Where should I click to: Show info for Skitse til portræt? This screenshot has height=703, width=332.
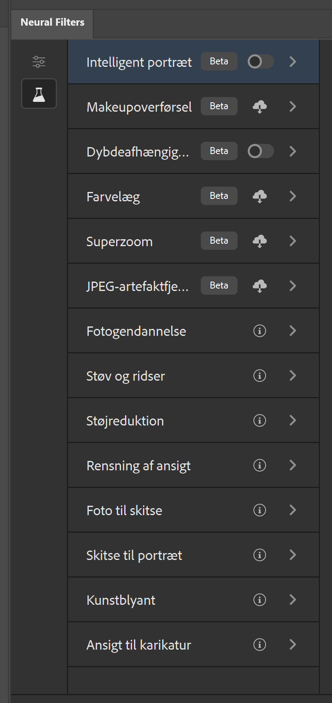[259, 555]
